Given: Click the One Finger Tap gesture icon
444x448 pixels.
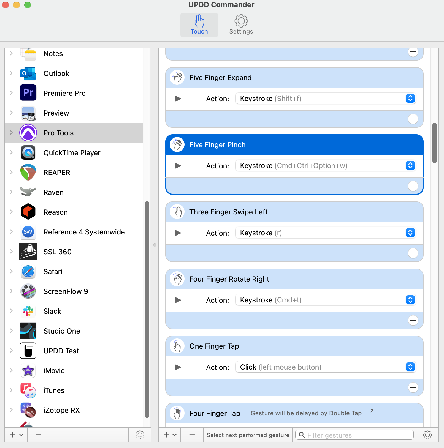Looking at the screenshot, I should [177, 346].
